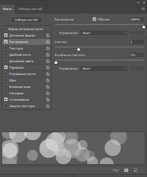Screen dimensions: 147x177
Task: Click the Счетчик value field showing 5
Action: 137,42
